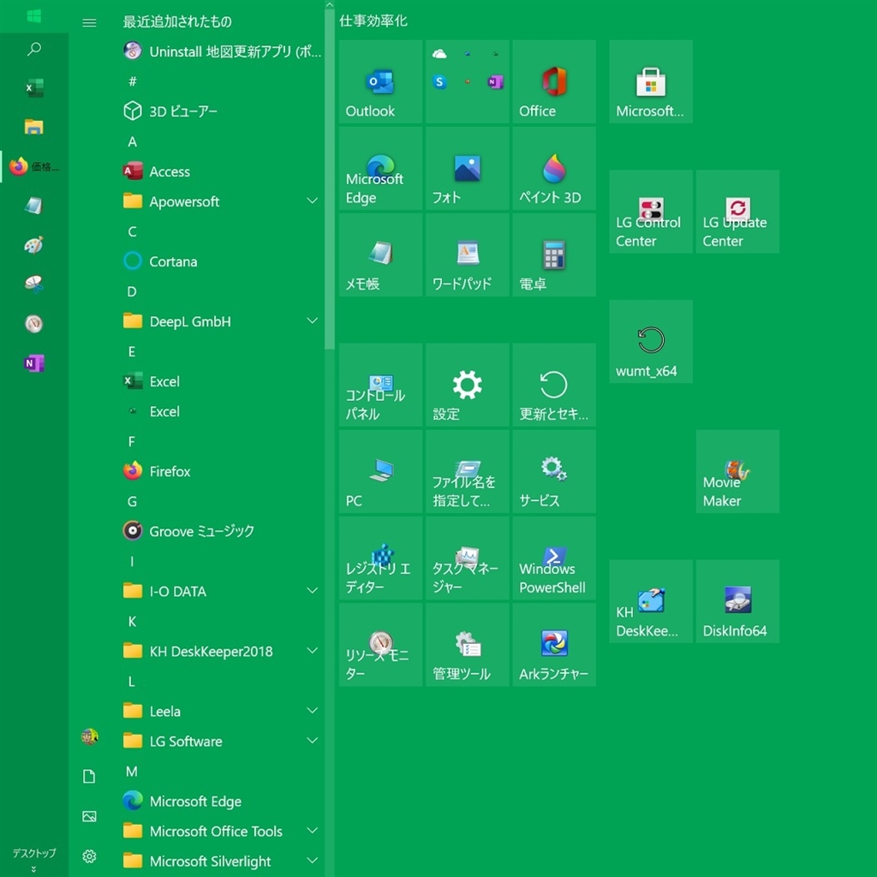Launch the Windows PowerShell tile
877x877 pixels.
[x=554, y=558]
